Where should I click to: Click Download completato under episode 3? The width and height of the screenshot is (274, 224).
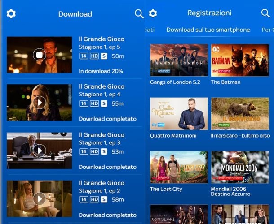[x=107, y=167]
